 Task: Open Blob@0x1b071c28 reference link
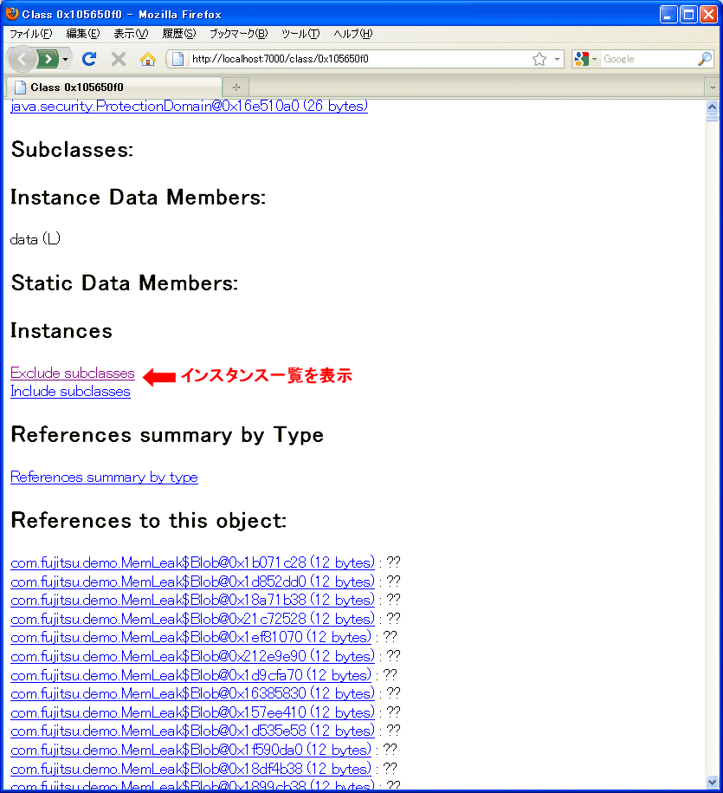[192, 562]
